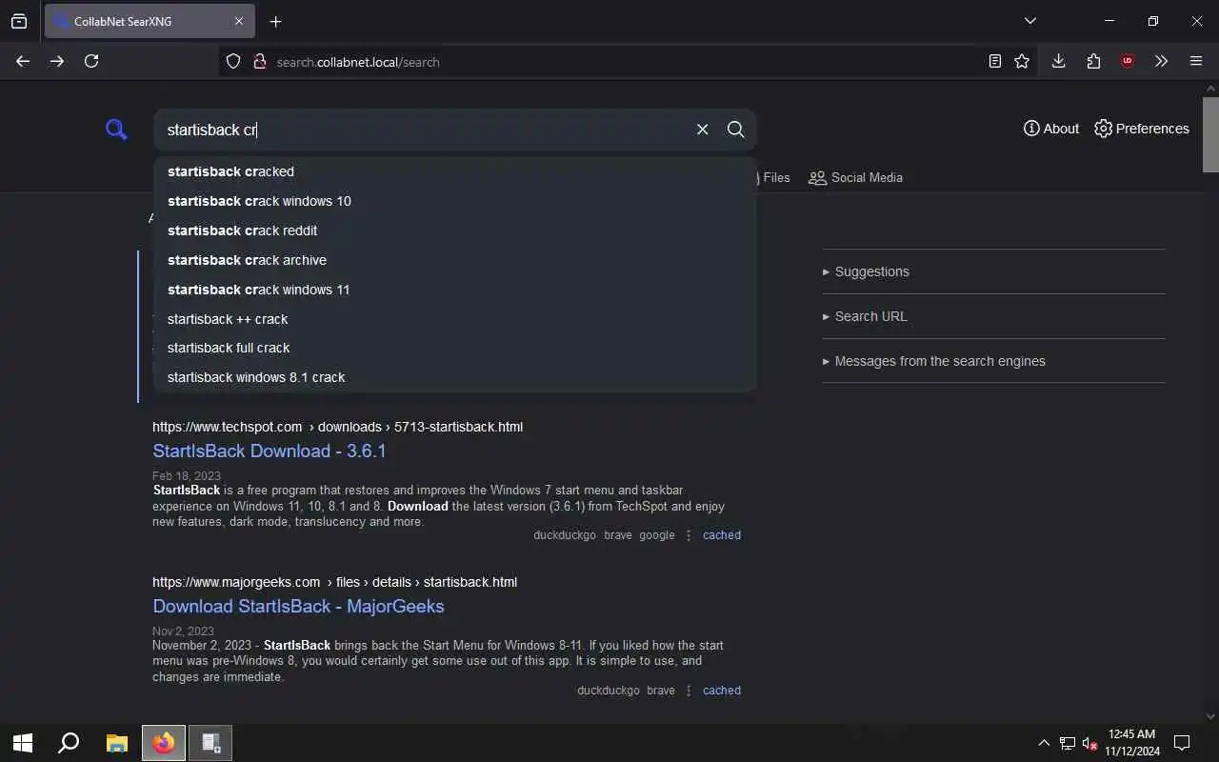
Task: Open the About page
Action: coord(1051,129)
